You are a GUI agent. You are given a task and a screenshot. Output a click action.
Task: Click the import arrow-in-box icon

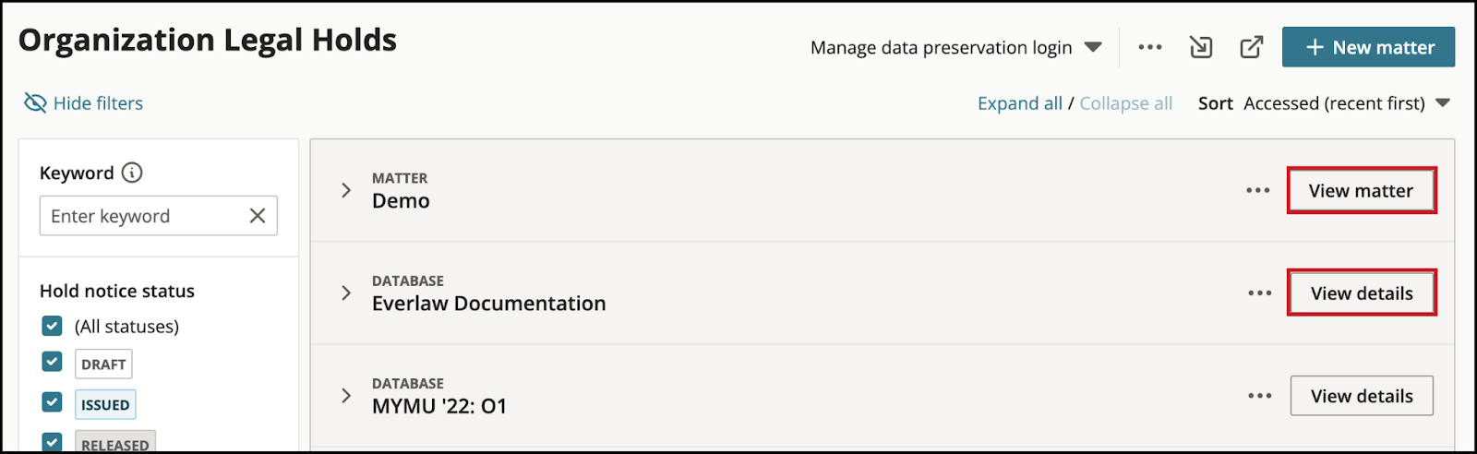tap(1201, 47)
